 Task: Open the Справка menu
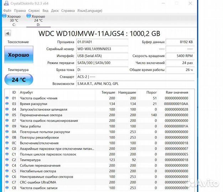[68, 11]
